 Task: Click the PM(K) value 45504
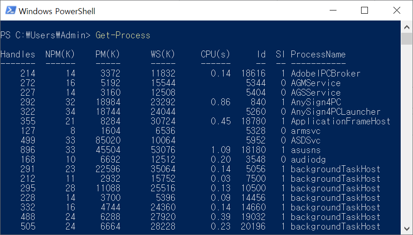(x=108, y=150)
